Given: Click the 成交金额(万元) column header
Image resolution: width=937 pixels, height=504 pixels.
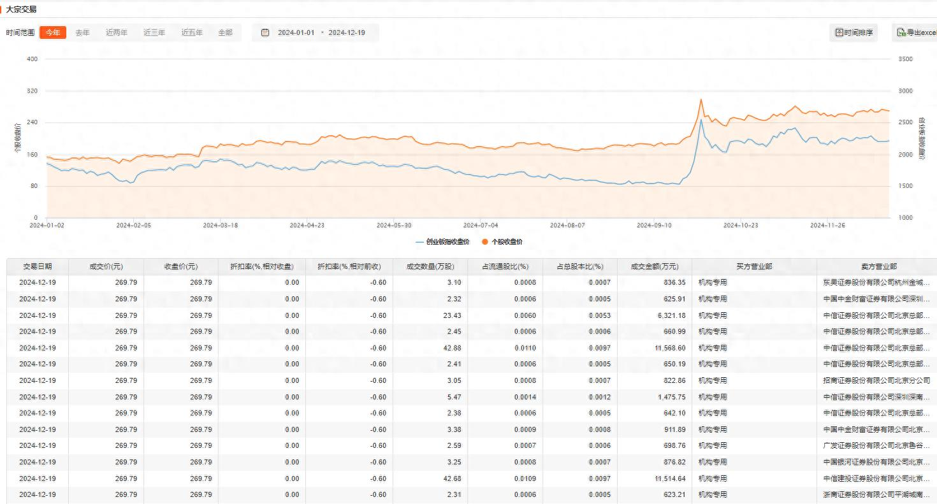Looking at the screenshot, I should 654,266.
